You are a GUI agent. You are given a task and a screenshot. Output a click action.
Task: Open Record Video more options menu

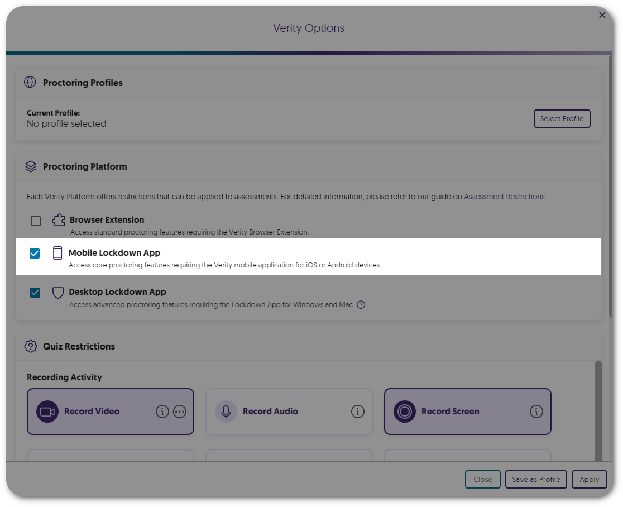pyautogui.click(x=179, y=412)
